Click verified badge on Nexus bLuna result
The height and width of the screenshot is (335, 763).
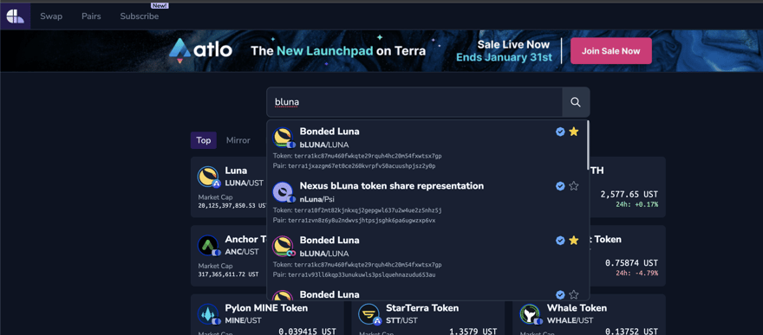(x=560, y=186)
